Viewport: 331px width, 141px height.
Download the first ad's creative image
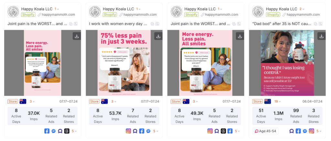pyautogui.click(x=77, y=36)
